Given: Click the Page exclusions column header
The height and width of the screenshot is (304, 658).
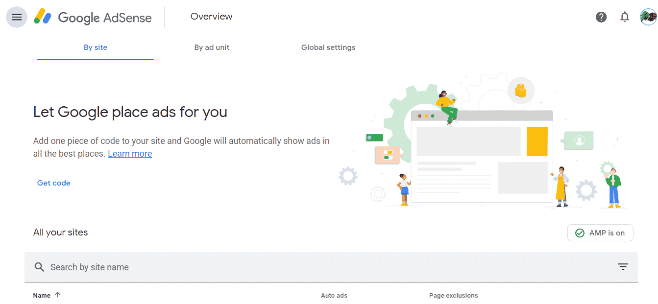Looking at the screenshot, I should tap(453, 295).
